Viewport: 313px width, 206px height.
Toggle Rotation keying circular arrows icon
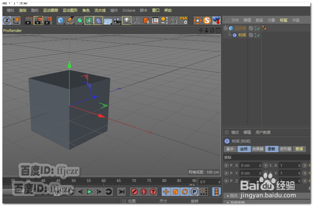coord(185,192)
